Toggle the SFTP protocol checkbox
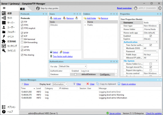This screenshot has width=163, height=115. (x=22, y=33)
